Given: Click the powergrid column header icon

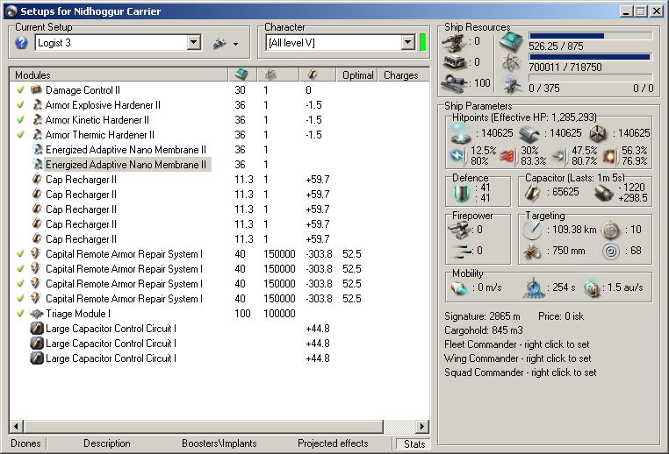Looking at the screenshot, I should (270, 75).
